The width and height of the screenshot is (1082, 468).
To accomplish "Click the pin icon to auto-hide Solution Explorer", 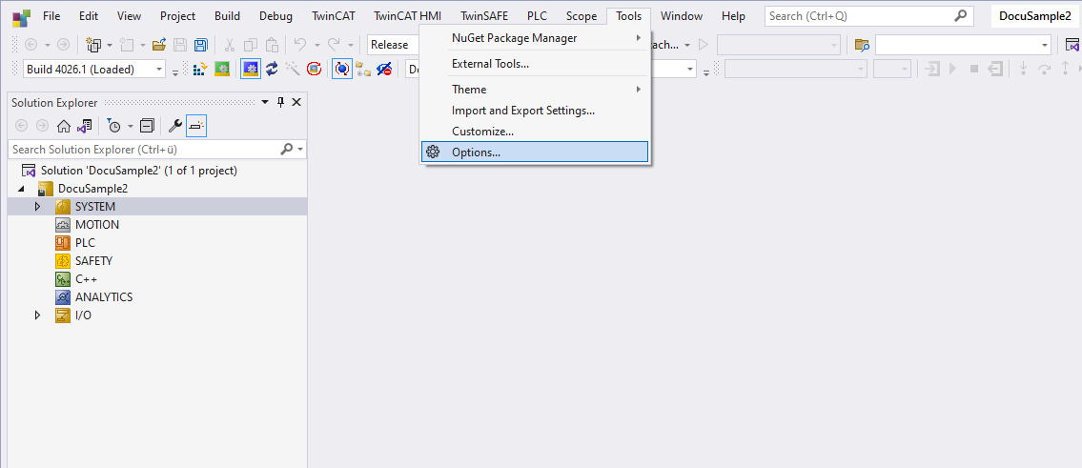I will 281,102.
